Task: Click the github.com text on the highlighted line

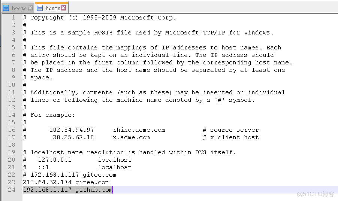Action: [x=94, y=190]
